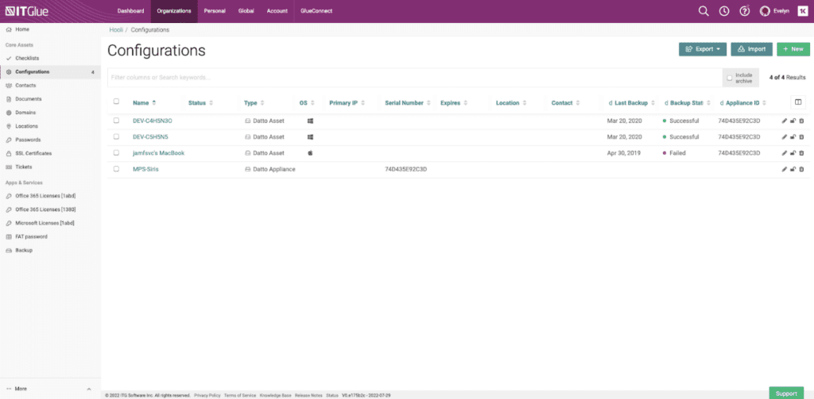Switch to the Dashboard tab
Viewport: 814px width, 399px height.
130,11
